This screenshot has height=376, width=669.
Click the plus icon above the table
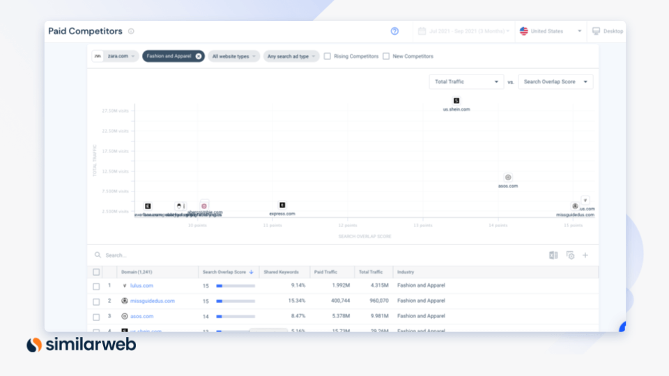(x=585, y=256)
